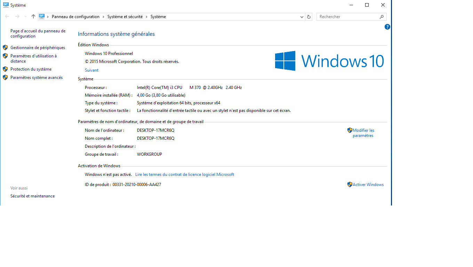Open Paramètres système avancés link
This screenshot has width=473, height=267.
37,78
